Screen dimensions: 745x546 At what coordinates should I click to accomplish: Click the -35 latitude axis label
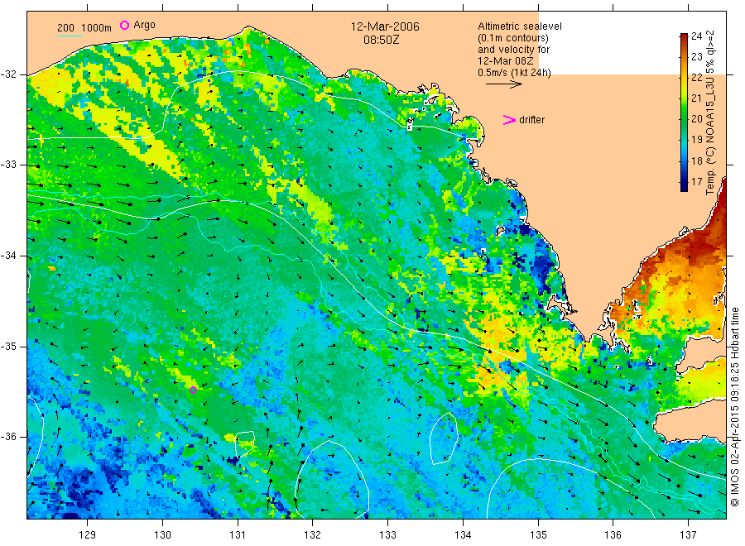coord(8,346)
